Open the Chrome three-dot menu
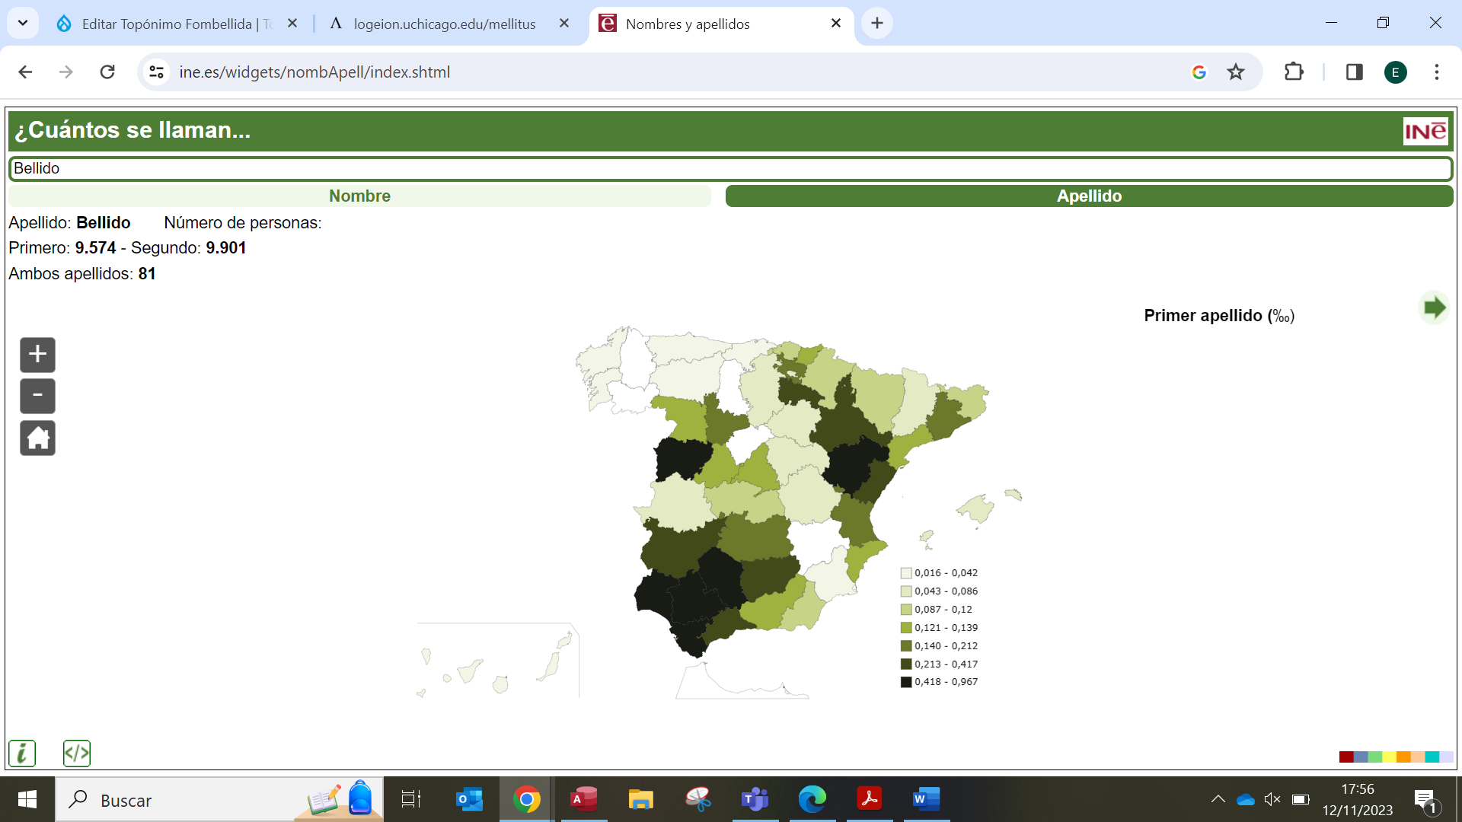1462x822 pixels. (x=1436, y=72)
